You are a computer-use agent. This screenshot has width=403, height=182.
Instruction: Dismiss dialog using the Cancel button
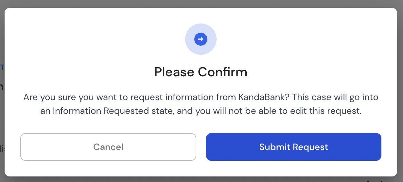108,147
